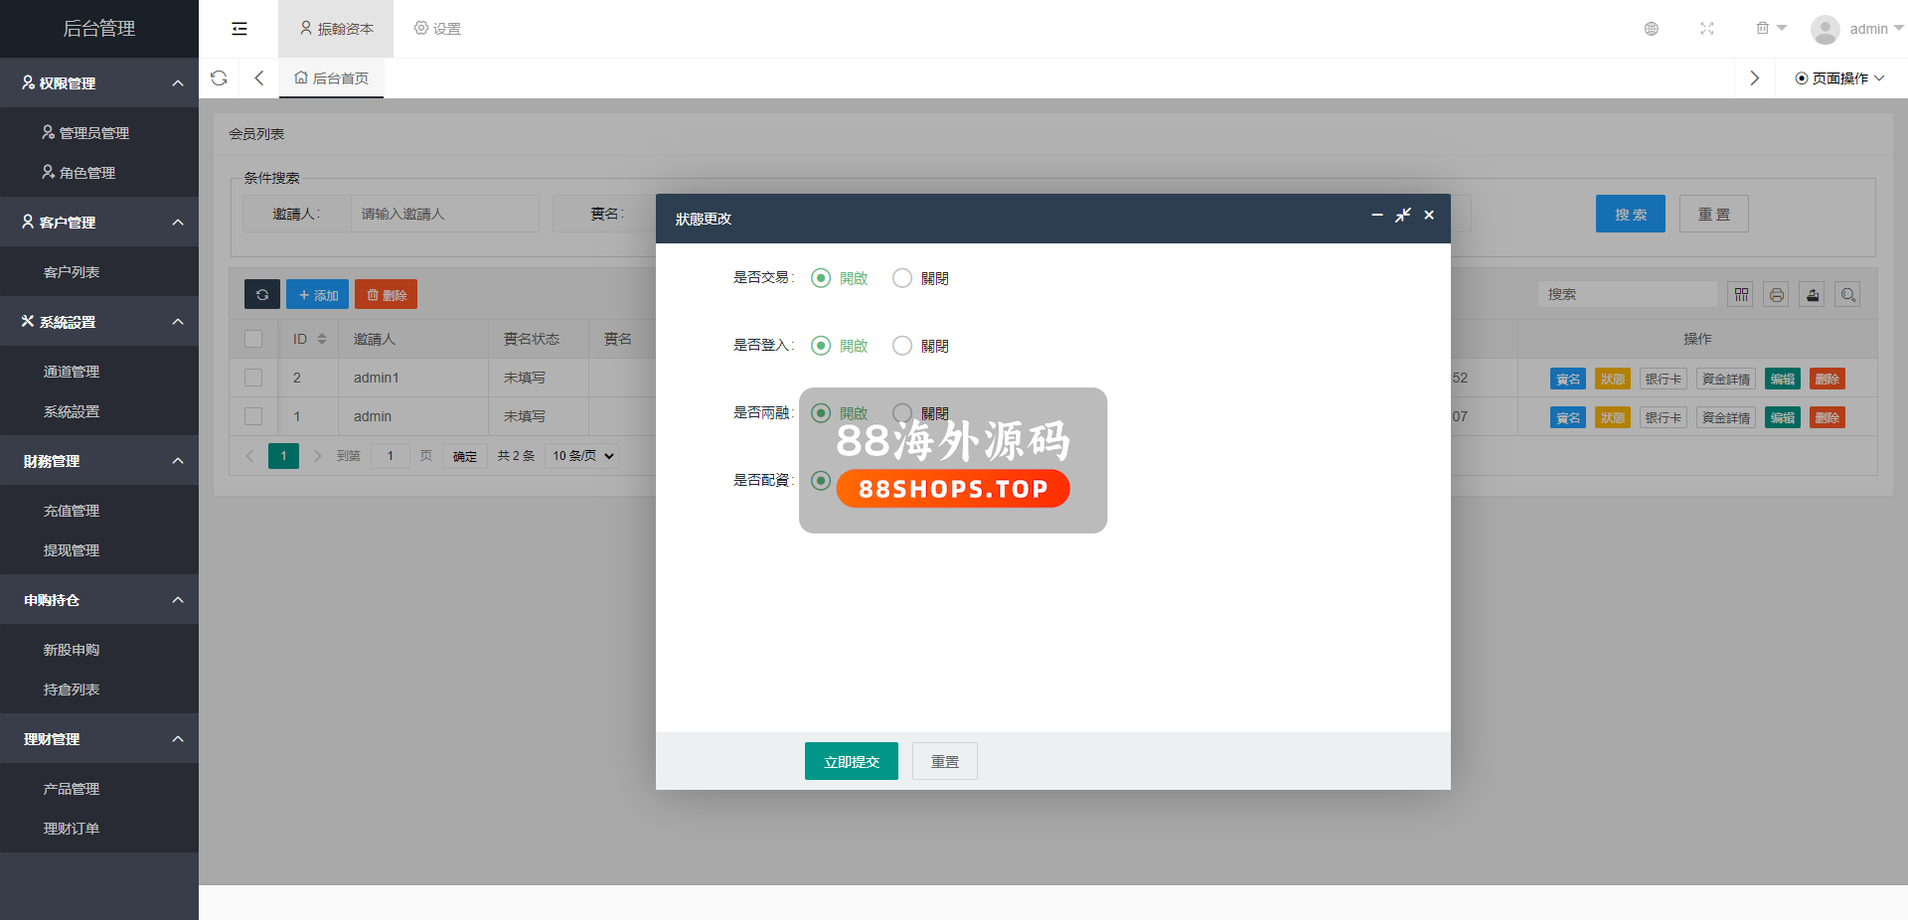Click the column filter grid icon

1740,295
